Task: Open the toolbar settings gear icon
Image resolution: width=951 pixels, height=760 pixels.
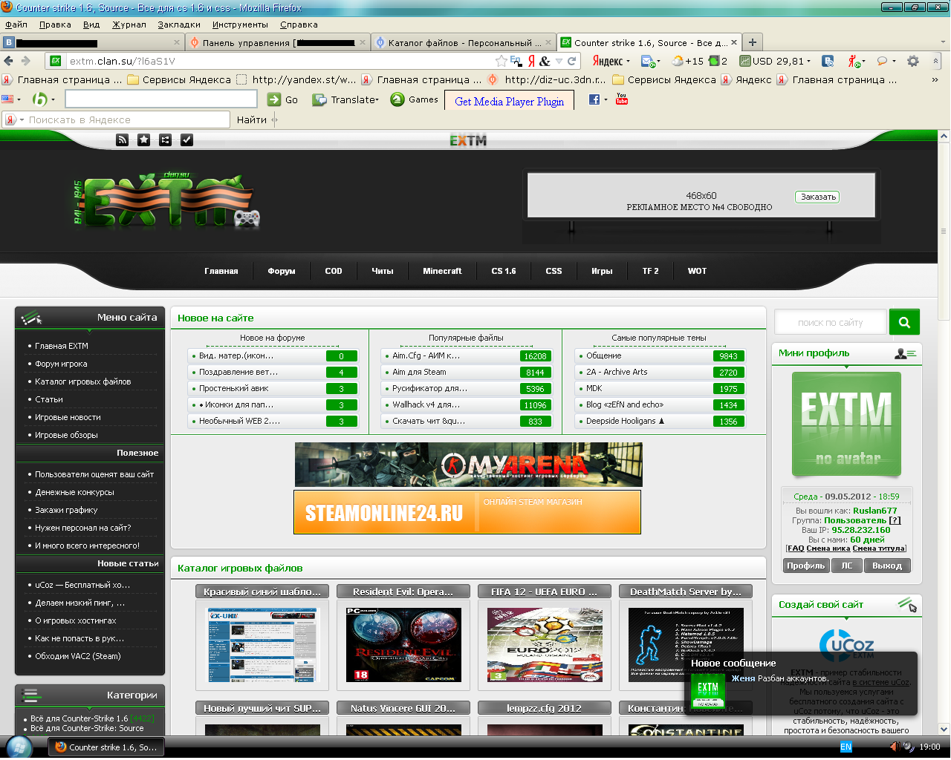Action: (913, 61)
